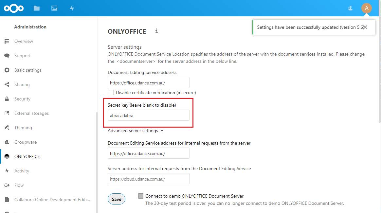Click the sidebar vertical scrollbar

tap(97, 162)
